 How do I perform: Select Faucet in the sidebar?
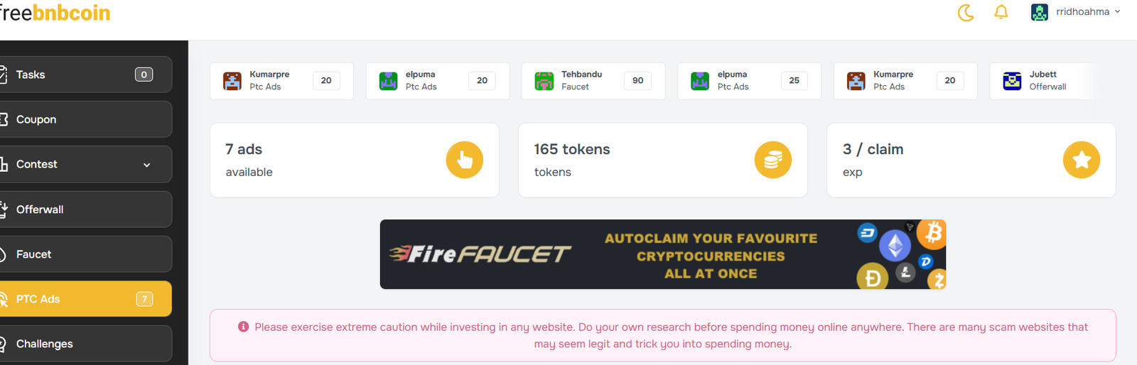86,254
